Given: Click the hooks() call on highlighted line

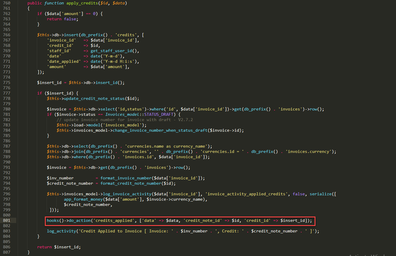Looking at the screenshot, I should pos(53,220).
